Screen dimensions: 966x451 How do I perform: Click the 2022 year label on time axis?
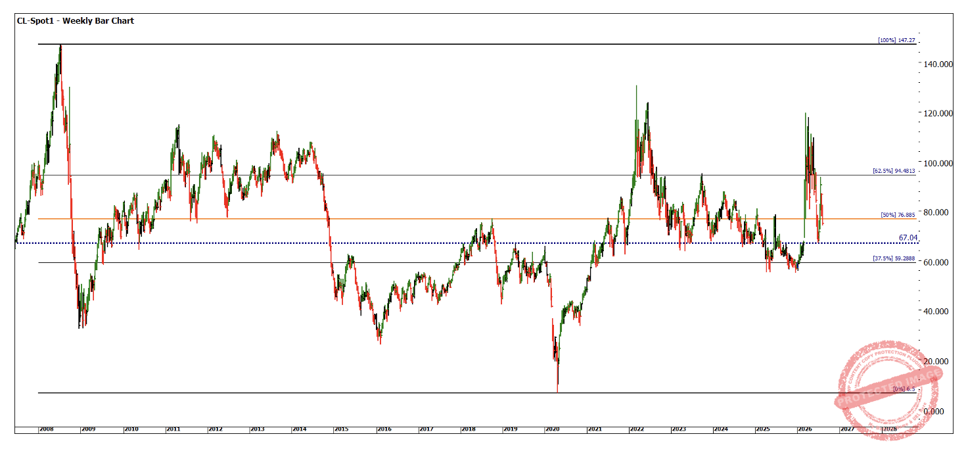637,429
